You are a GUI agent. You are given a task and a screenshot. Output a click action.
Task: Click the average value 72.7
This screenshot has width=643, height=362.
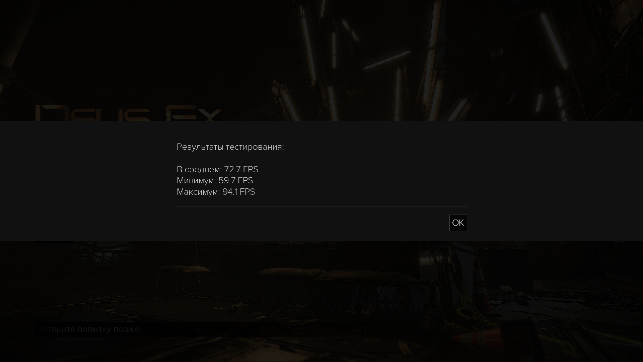[232, 170]
